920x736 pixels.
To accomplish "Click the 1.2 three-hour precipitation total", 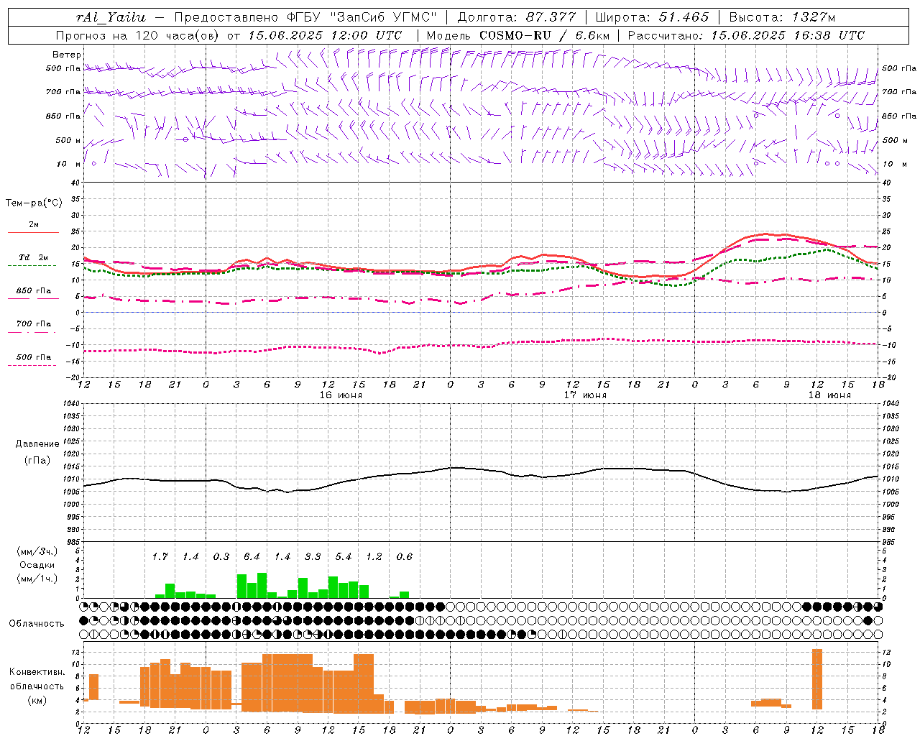I will tap(374, 556).
